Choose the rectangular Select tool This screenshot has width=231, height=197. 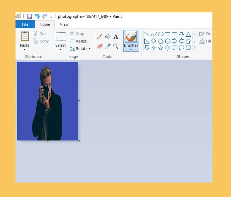pyautogui.click(x=61, y=36)
